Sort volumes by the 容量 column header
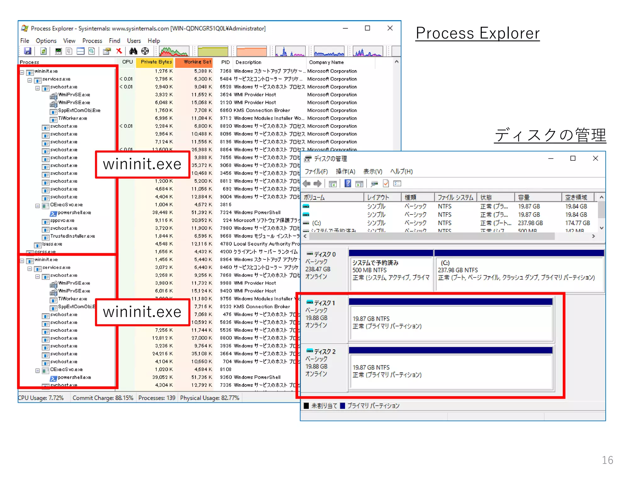The height and width of the screenshot is (483, 644). tap(538, 197)
